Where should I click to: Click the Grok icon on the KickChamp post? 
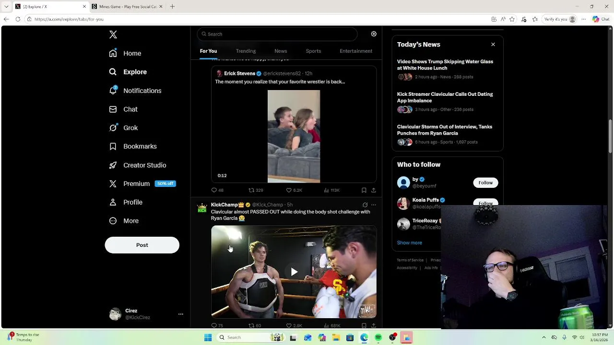(x=365, y=205)
